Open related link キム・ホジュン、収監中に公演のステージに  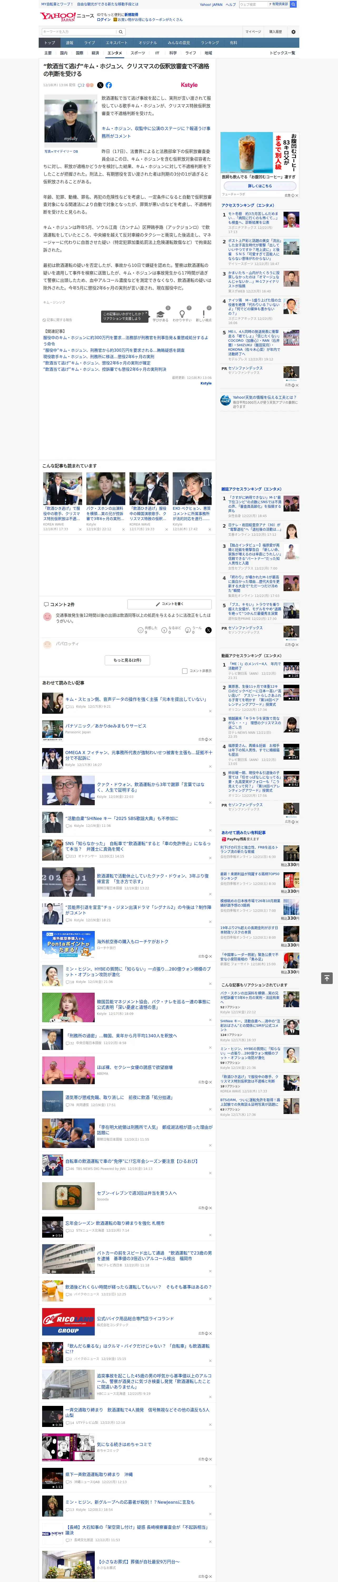tap(156, 132)
